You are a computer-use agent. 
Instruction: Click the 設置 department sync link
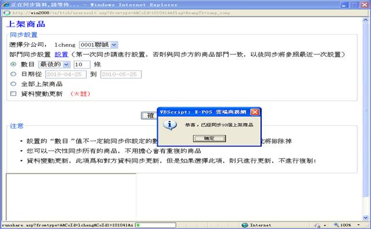pos(61,54)
